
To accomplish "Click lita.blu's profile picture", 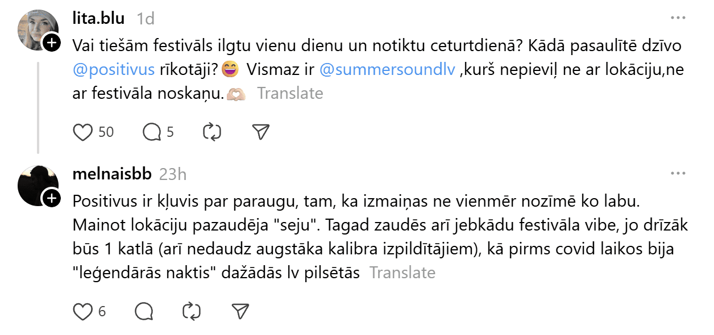I will coord(36,28).
